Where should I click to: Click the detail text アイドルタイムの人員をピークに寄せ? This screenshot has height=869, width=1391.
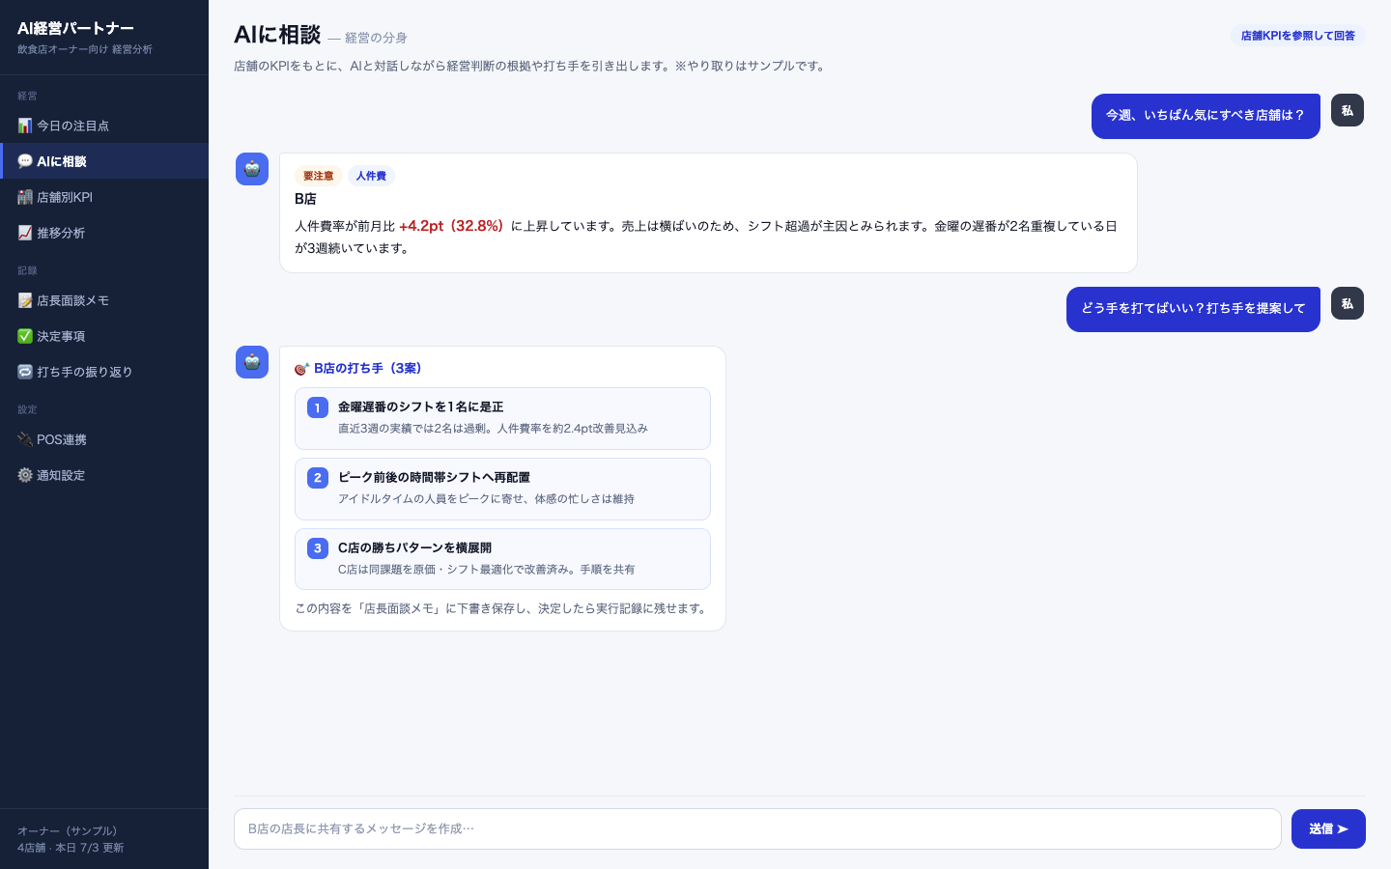[486, 499]
